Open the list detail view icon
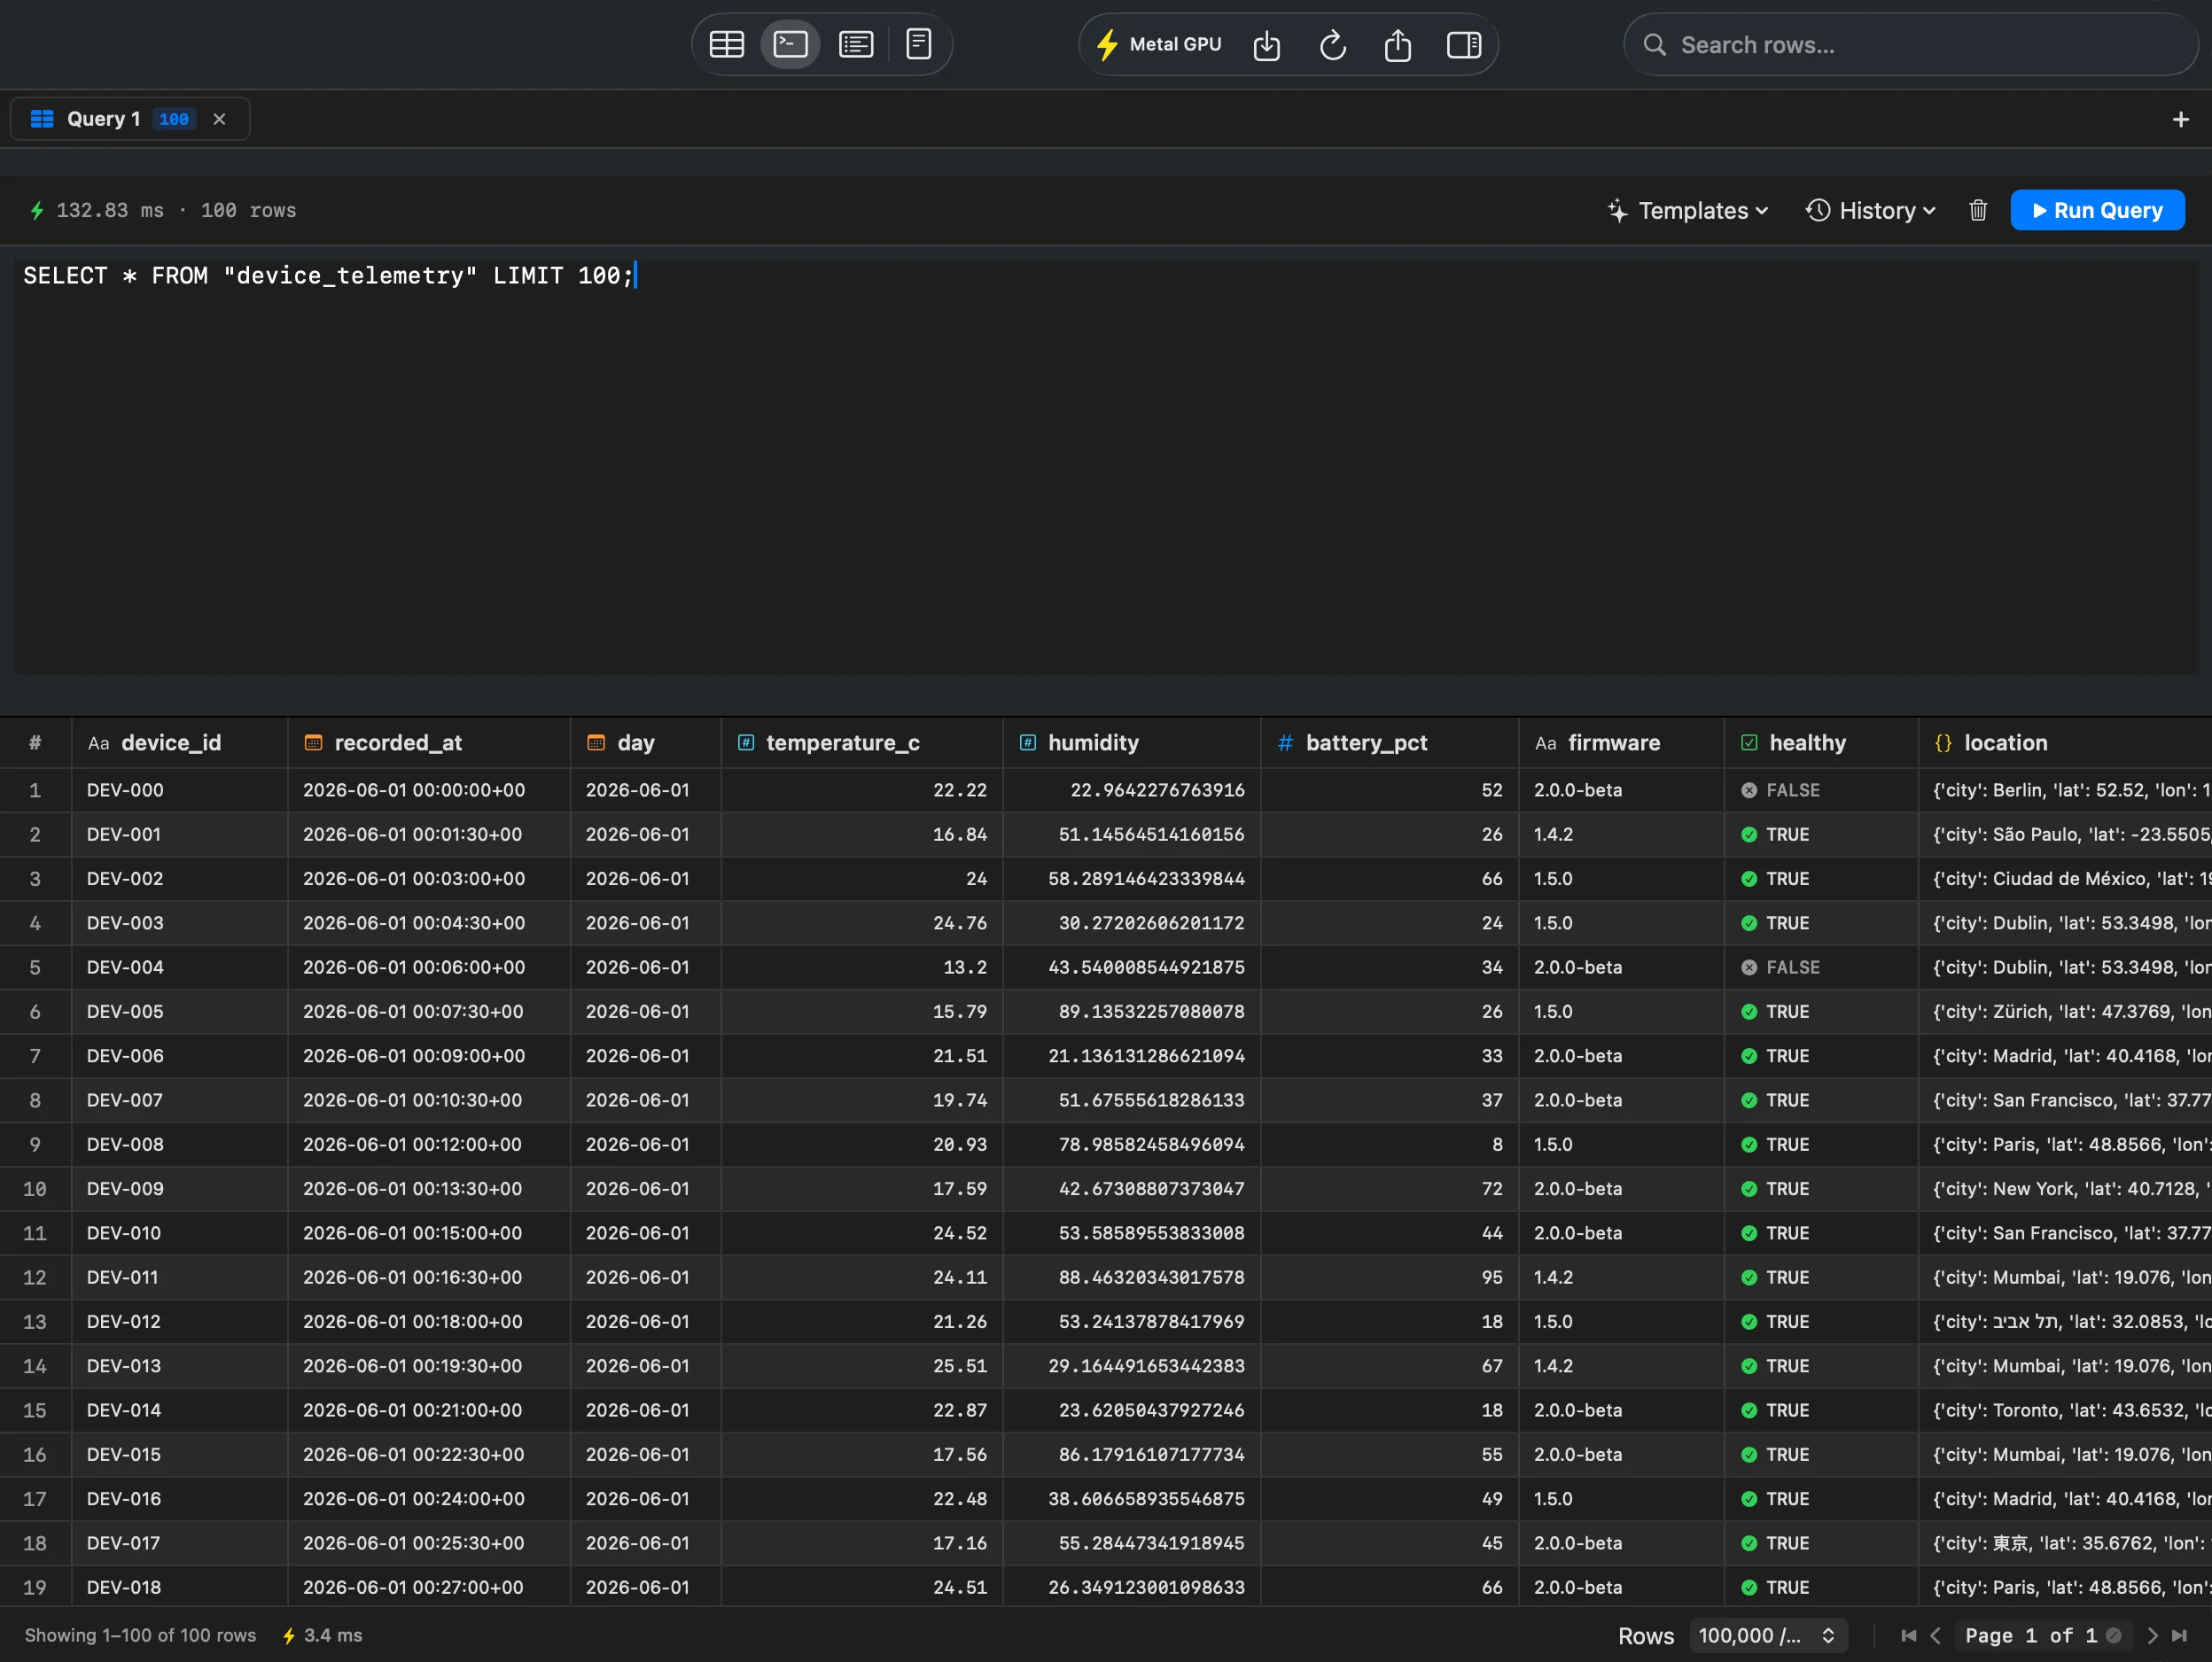The width and height of the screenshot is (2212, 1662). [x=856, y=44]
